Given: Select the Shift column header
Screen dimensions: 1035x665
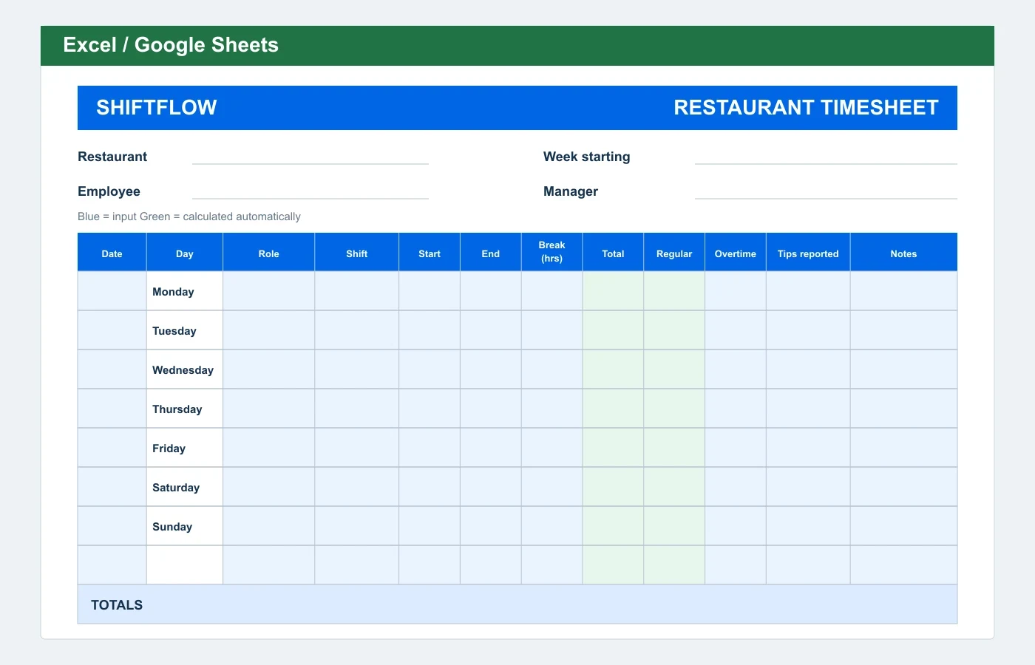Looking at the screenshot, I should [x=357, y=253].
